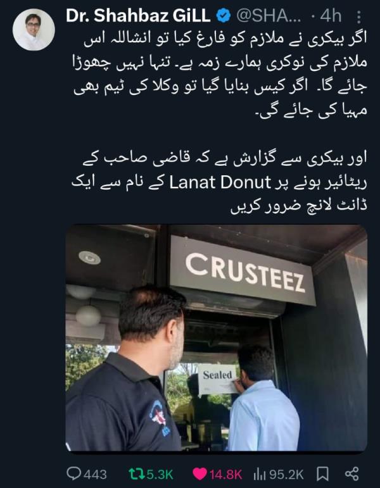Click the 443 replies count
The width and height of the screenshot is (380, 488).
coord(95,475)
